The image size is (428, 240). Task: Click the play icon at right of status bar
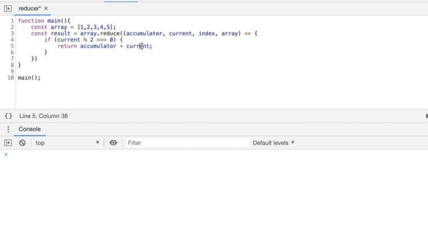[427, 116]
